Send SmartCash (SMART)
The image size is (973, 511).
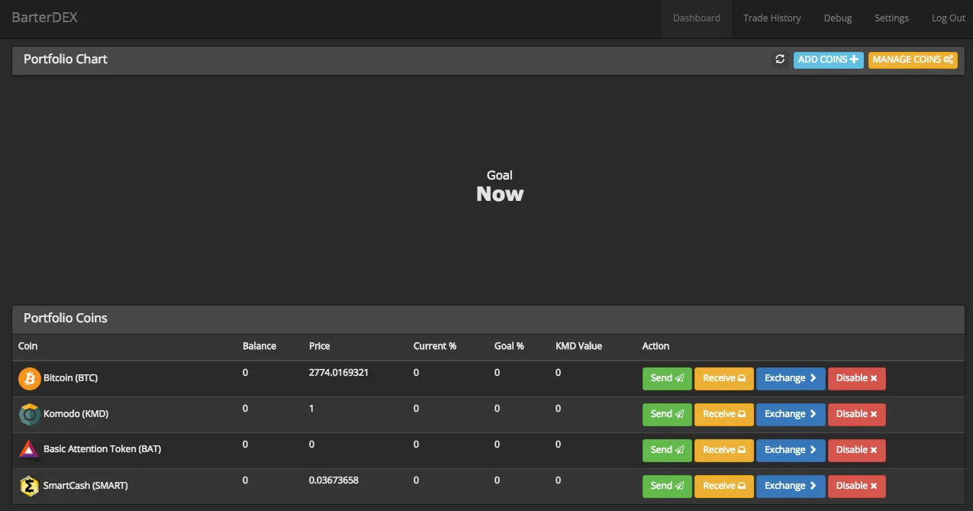(667, 487)
